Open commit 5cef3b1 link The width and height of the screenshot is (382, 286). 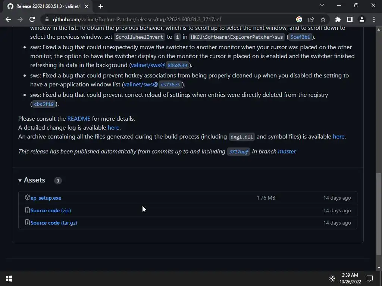(x=300, y=37)
